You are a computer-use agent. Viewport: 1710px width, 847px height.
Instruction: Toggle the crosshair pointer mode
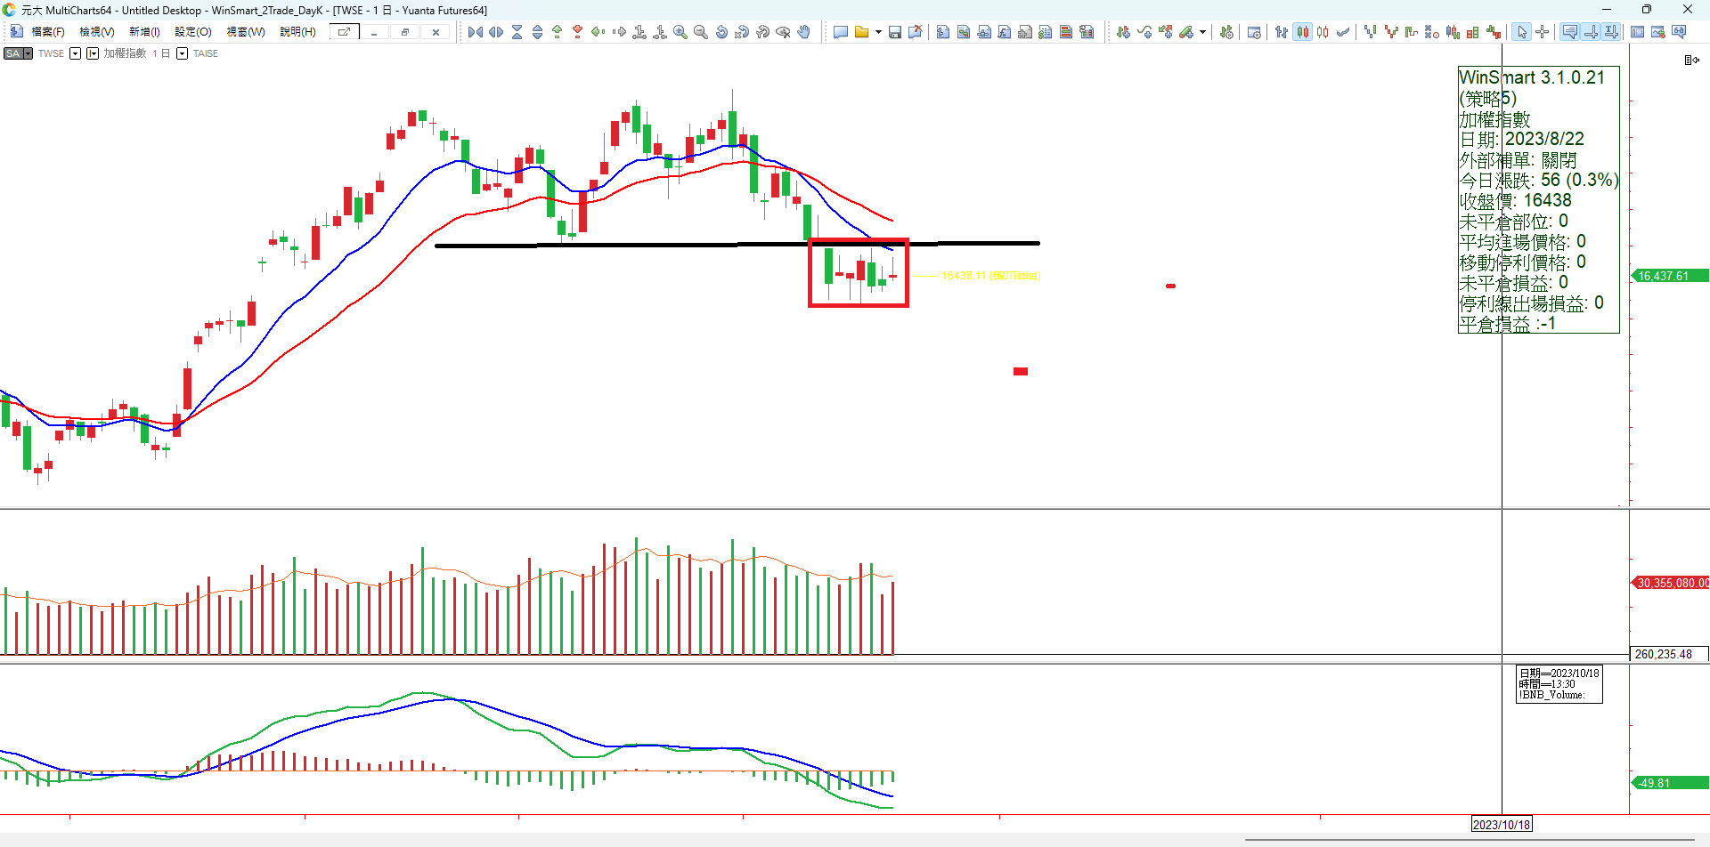1543,32
